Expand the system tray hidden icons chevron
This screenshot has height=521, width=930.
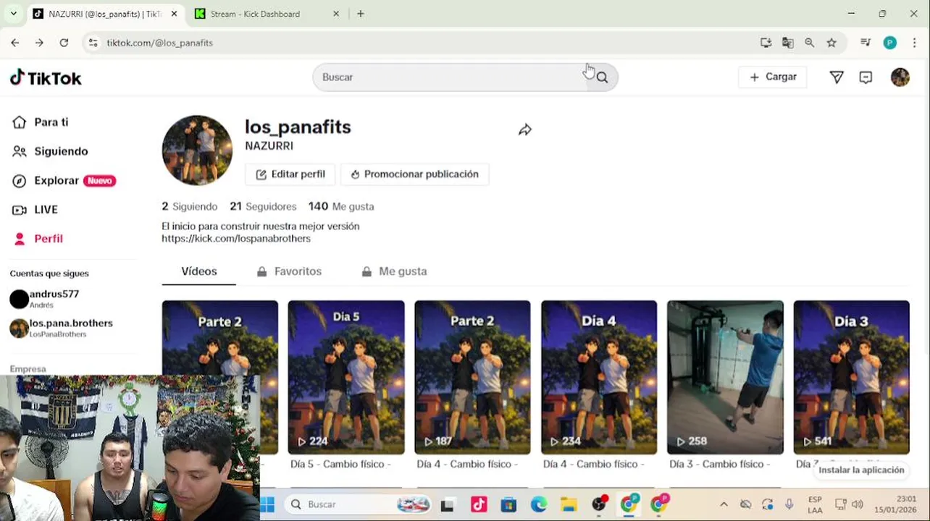point(723,504)
